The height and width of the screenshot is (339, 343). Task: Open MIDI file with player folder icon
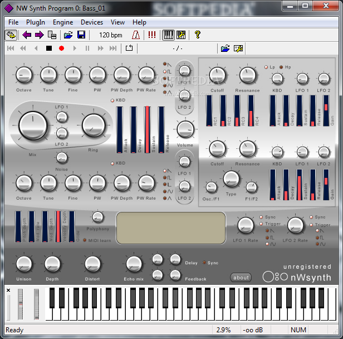[226, 48]
